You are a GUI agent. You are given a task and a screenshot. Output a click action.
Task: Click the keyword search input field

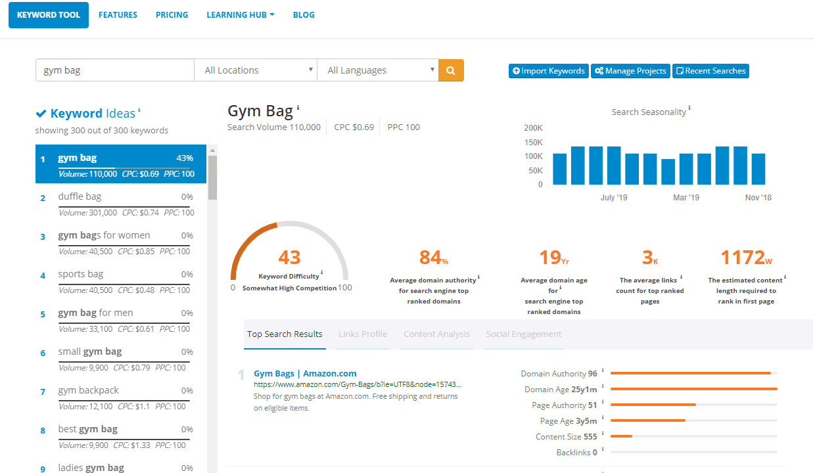click(x=115, y=70)
